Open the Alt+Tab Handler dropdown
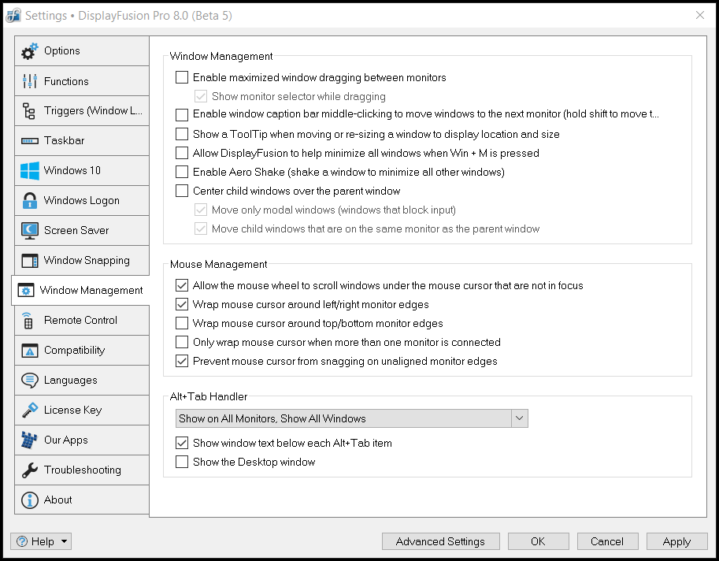Image resolution: width=719 pixels, height=561 pixels. pyautogui.click(x=351, y=418)
